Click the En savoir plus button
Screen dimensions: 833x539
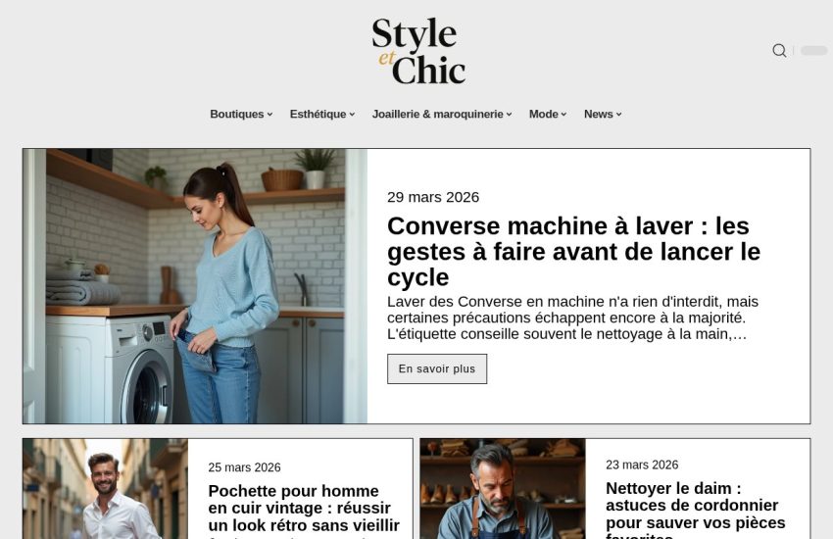tap(437, 368)
